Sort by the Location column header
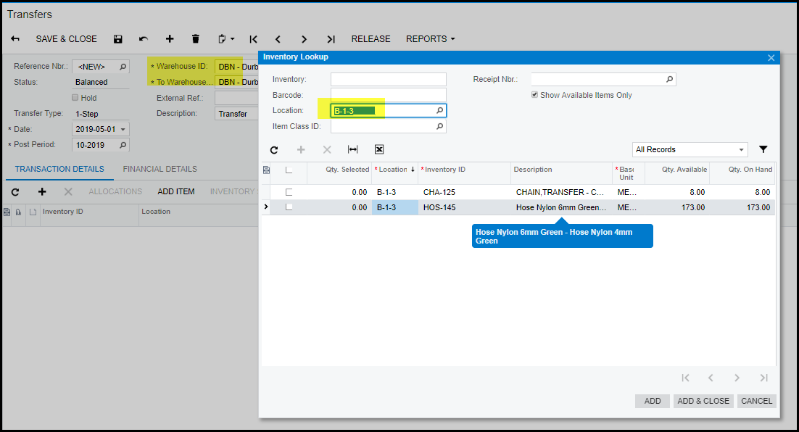 click(394, 170)
